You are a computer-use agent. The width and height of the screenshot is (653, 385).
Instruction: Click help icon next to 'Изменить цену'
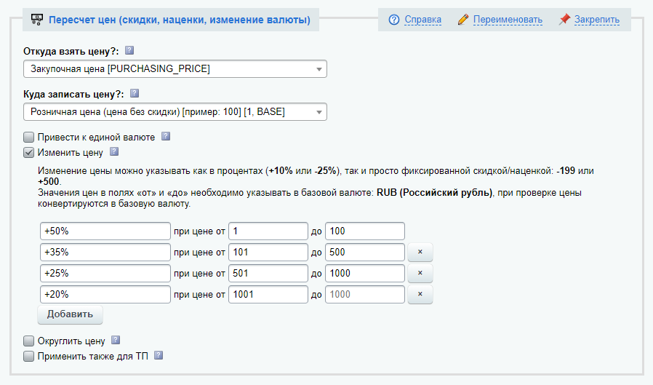(x=113, y=152)
